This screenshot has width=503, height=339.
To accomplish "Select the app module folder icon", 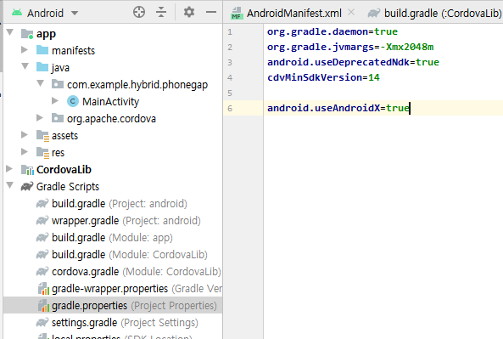I will pos(27,34).
